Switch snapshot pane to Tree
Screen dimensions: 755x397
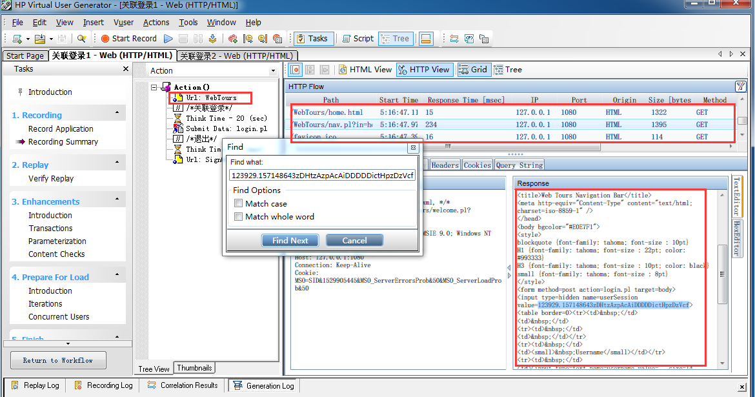[508, 70]
